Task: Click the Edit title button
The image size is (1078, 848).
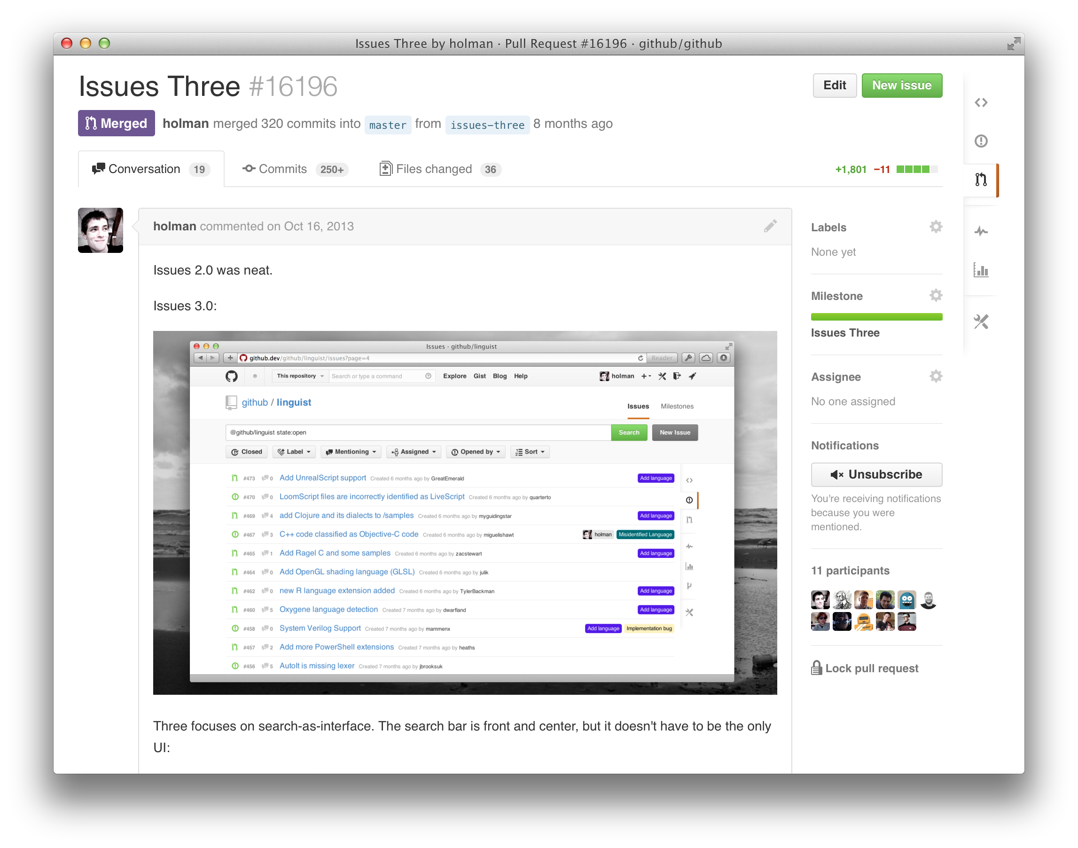Action: pyautogui.click(x=834, y=86)
